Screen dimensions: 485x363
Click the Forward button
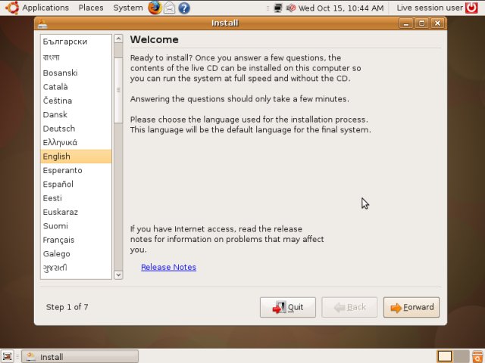[411, 307]
